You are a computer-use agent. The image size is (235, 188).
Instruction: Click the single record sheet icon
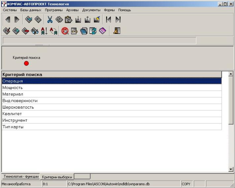(x=38, y=19)
